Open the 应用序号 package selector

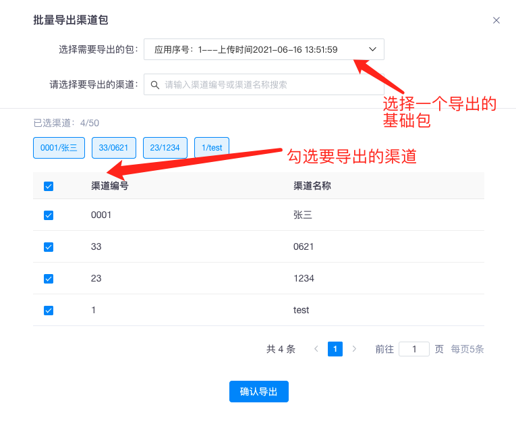tap(256, 49)
